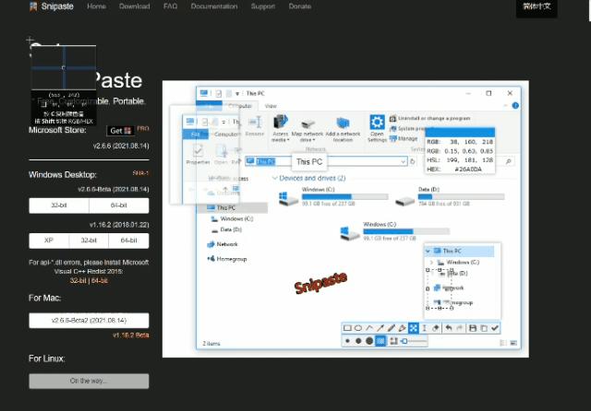Choose the arrow annotation tool

click(x=380, y=328)
